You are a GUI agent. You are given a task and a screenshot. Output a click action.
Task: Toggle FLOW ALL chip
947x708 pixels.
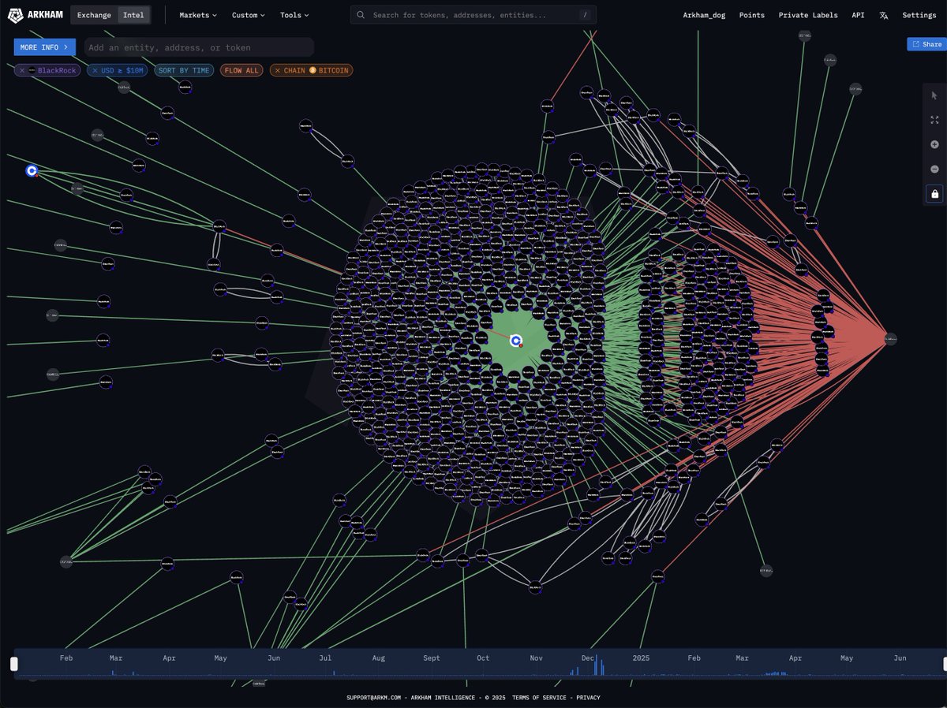pos(241,70)
